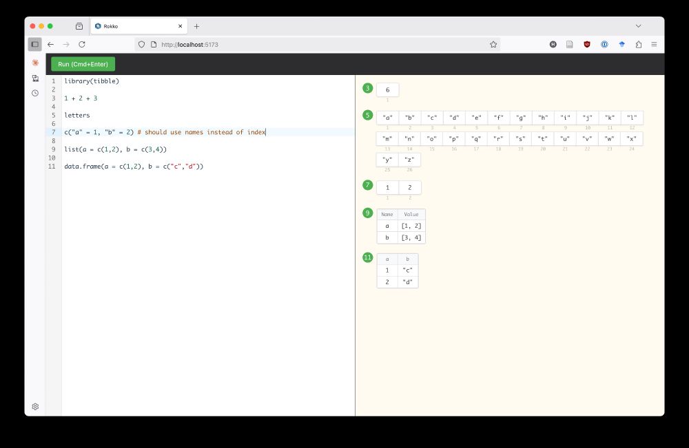Click the green Run (Cmd+Enter) button
This screenshot has height=448, width=689.
[x=83, y=64]
